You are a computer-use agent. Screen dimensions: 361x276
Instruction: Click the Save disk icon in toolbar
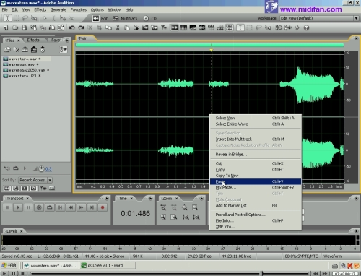click(x=24, y=27)
